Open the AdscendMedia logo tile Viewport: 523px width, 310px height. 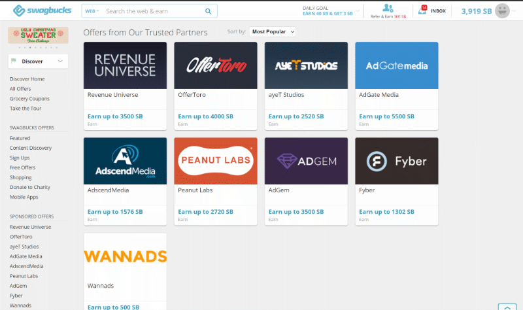tap(125, 161)
